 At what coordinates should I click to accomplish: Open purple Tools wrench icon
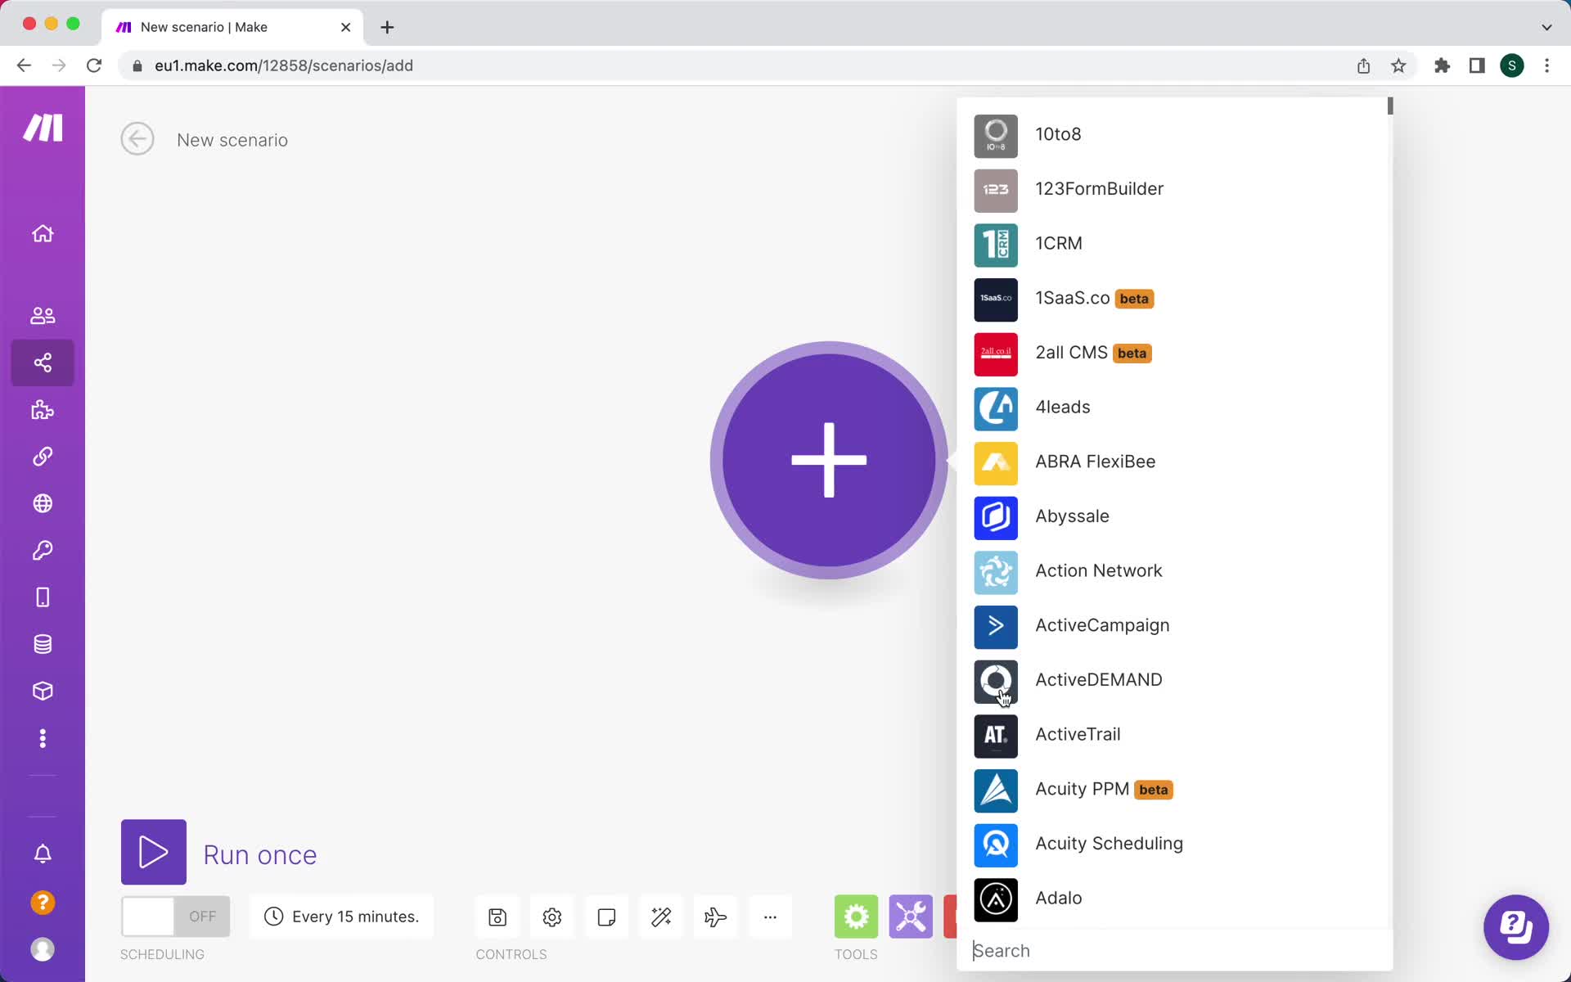911,917
